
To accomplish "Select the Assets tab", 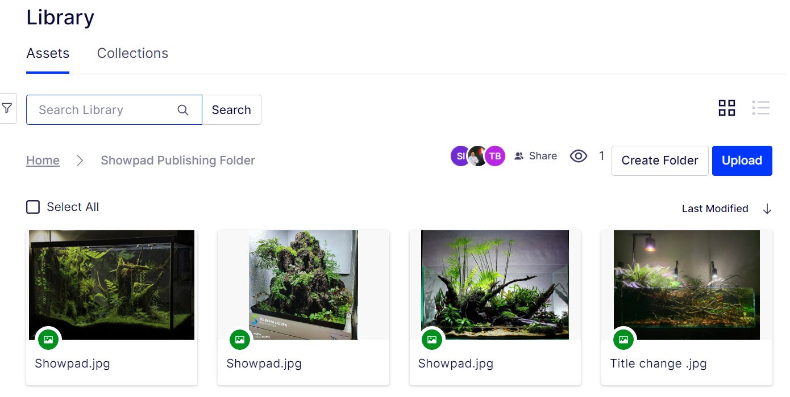I will click(x=48, y=53).
